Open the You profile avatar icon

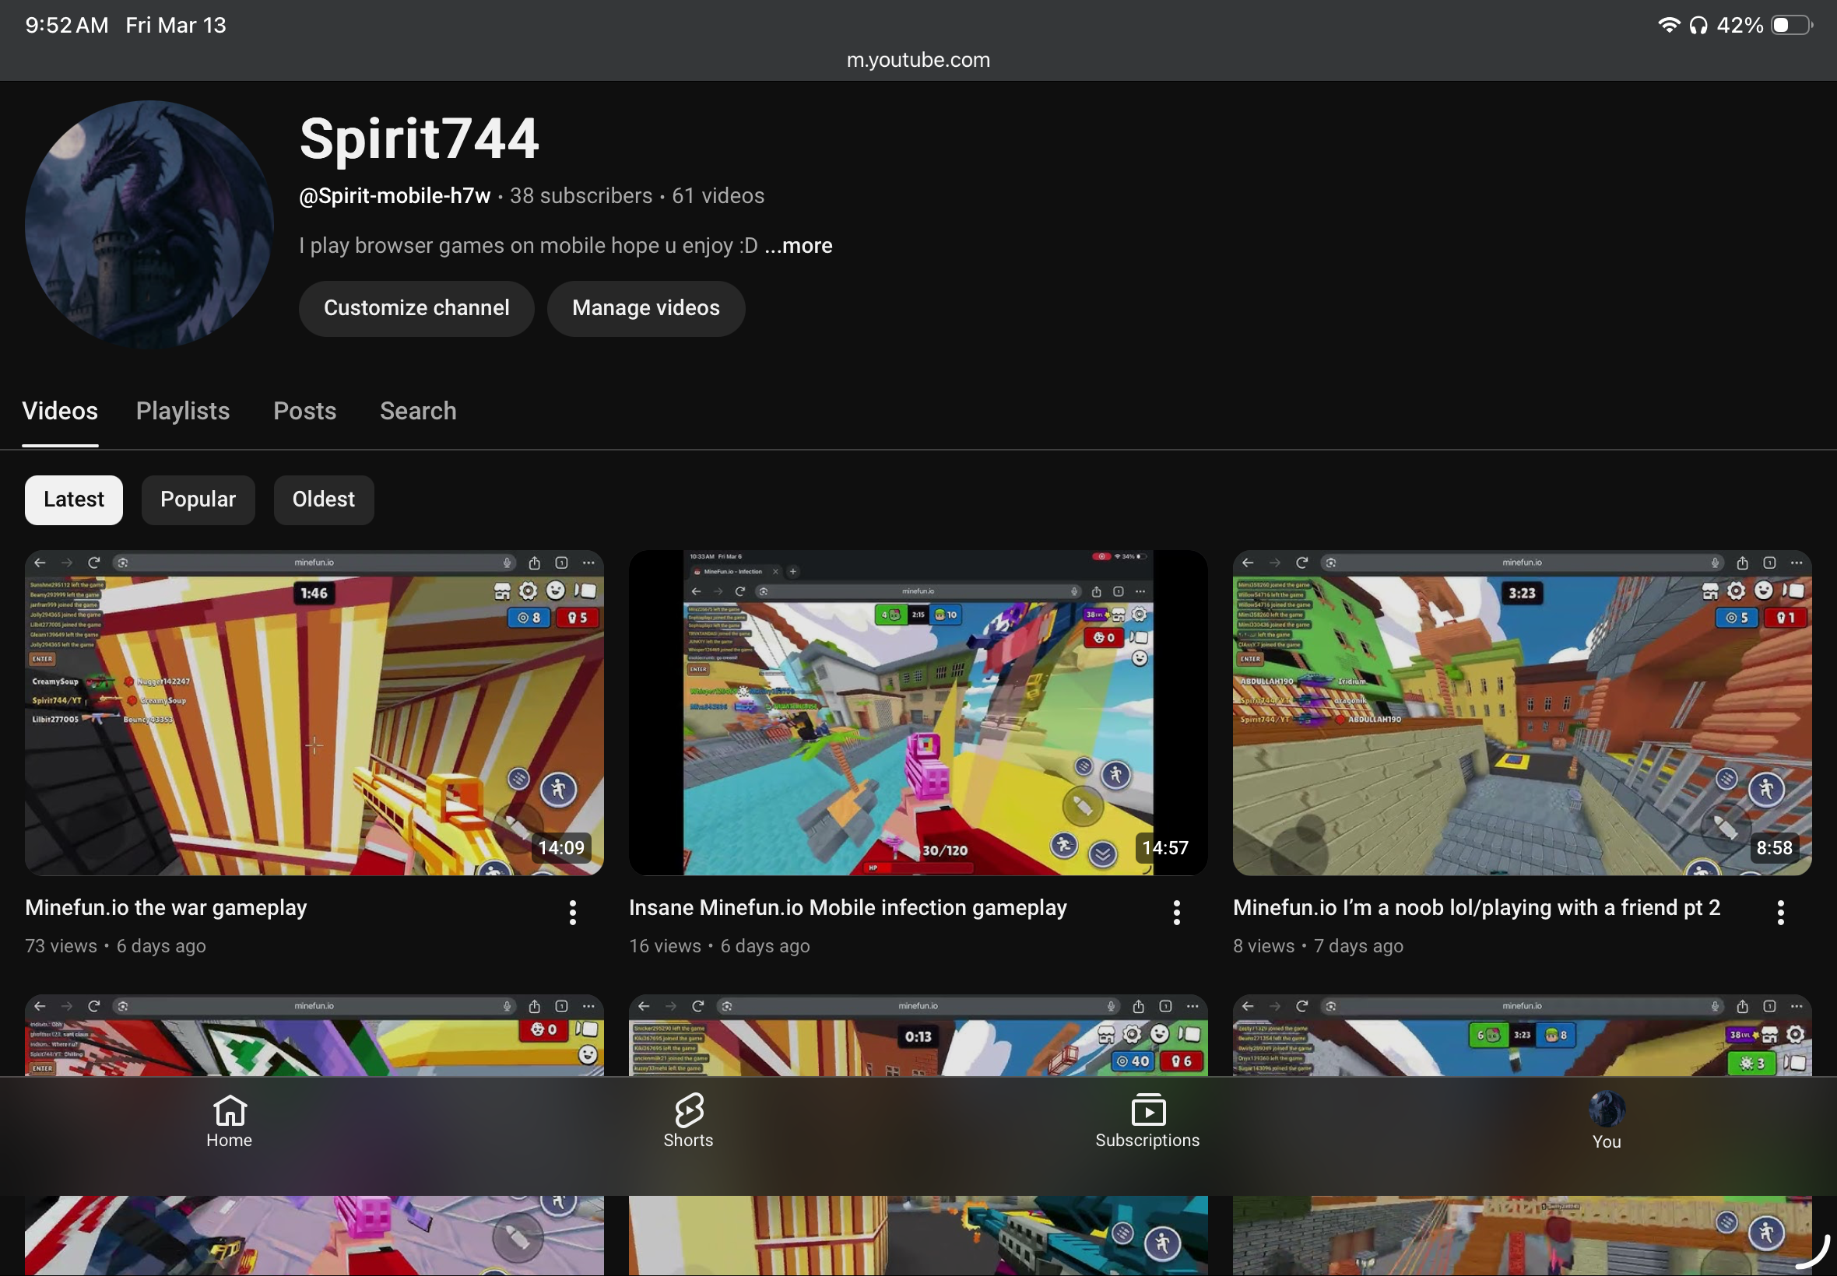(1606, 1109)
